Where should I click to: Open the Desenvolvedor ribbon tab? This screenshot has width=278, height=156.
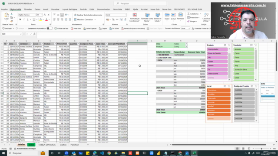[103, 9]
